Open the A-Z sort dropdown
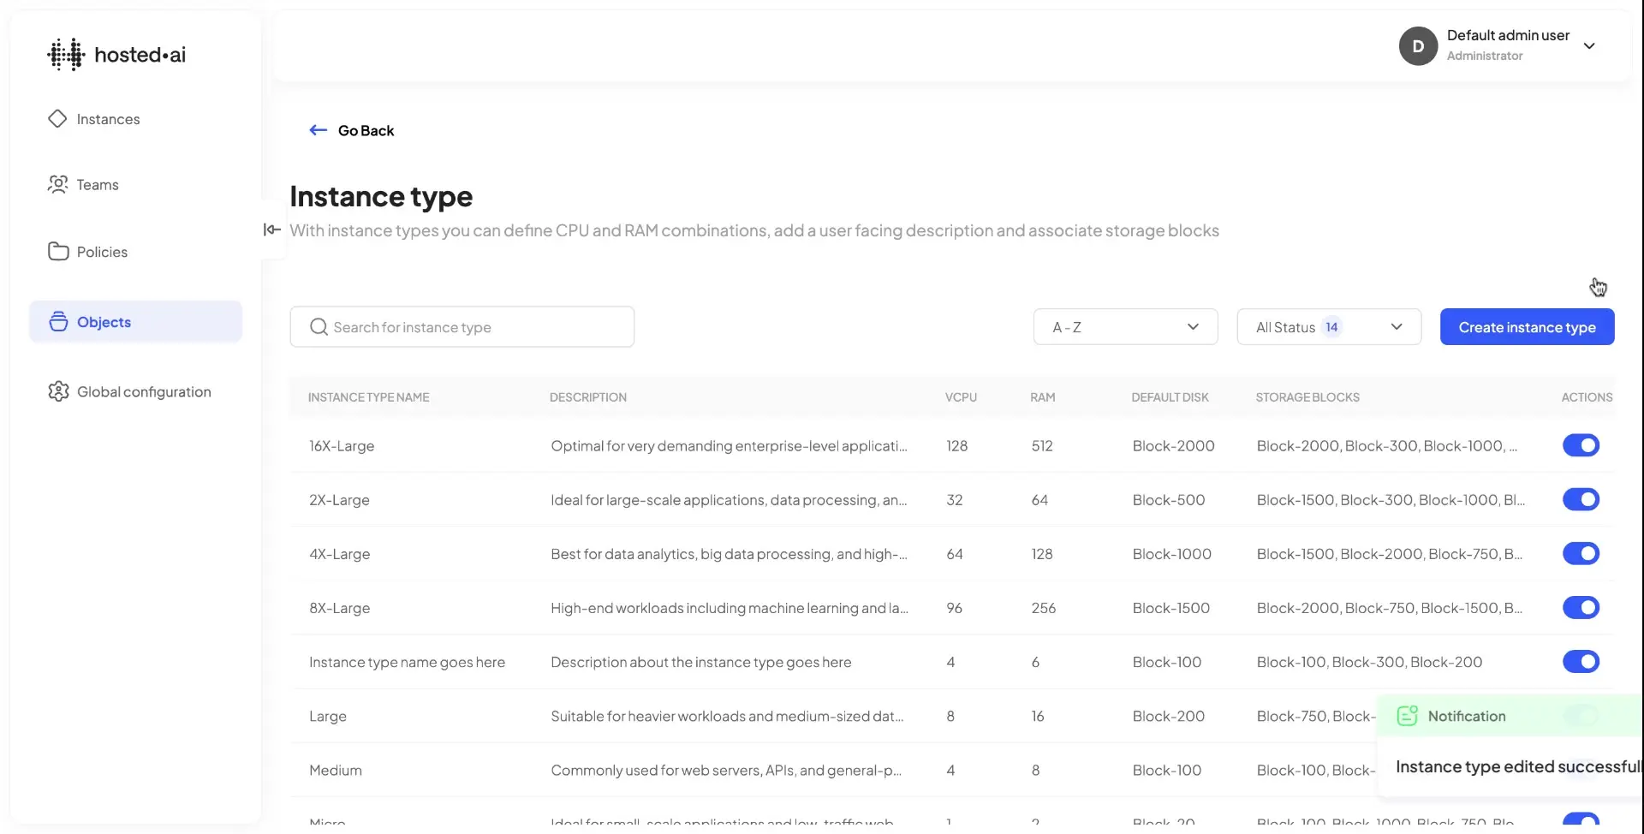The image size is (1644, 834). point(1124,326)
